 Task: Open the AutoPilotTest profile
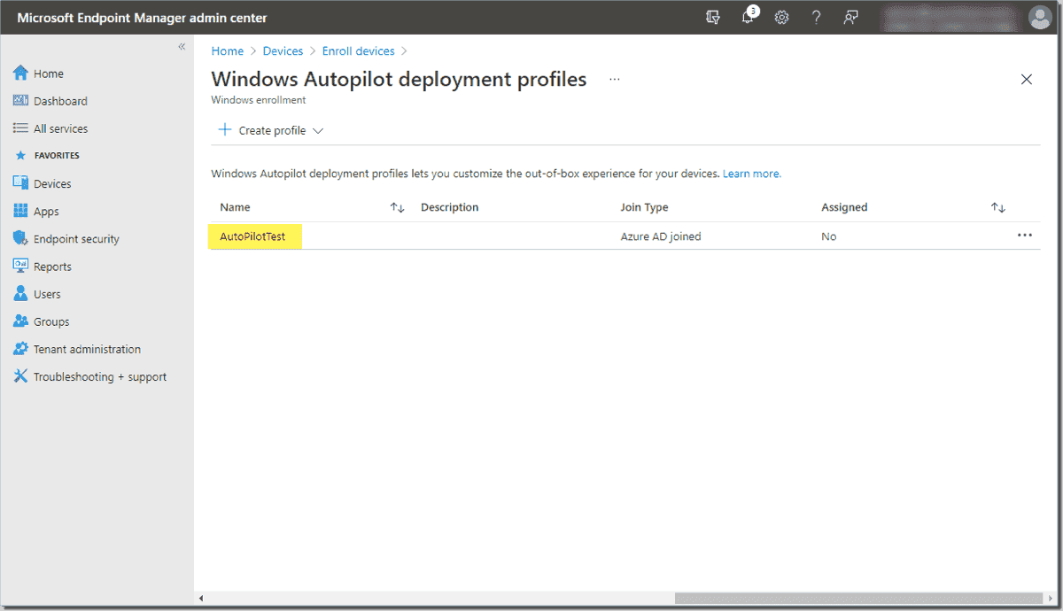tap(252, 236)
